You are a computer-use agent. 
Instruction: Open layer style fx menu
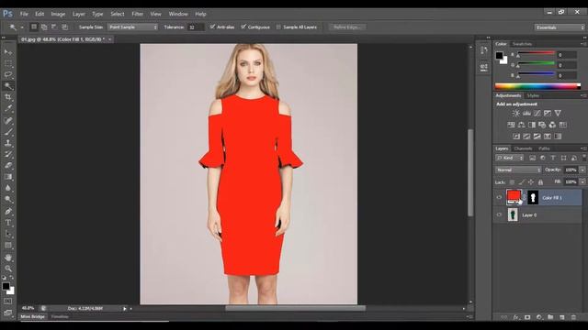tap(515, 317)
